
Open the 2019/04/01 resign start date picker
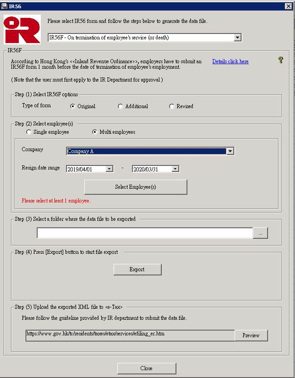pos(109,169)
